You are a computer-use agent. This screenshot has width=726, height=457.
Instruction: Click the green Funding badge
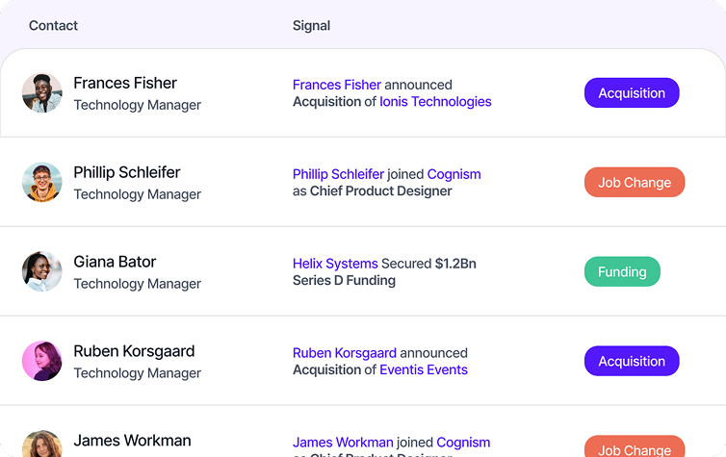pos(622,271)
